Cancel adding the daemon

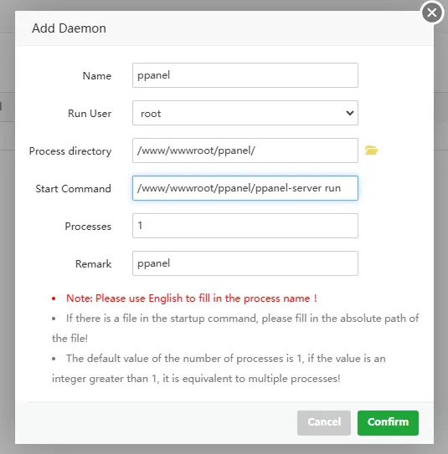[324, 423]
